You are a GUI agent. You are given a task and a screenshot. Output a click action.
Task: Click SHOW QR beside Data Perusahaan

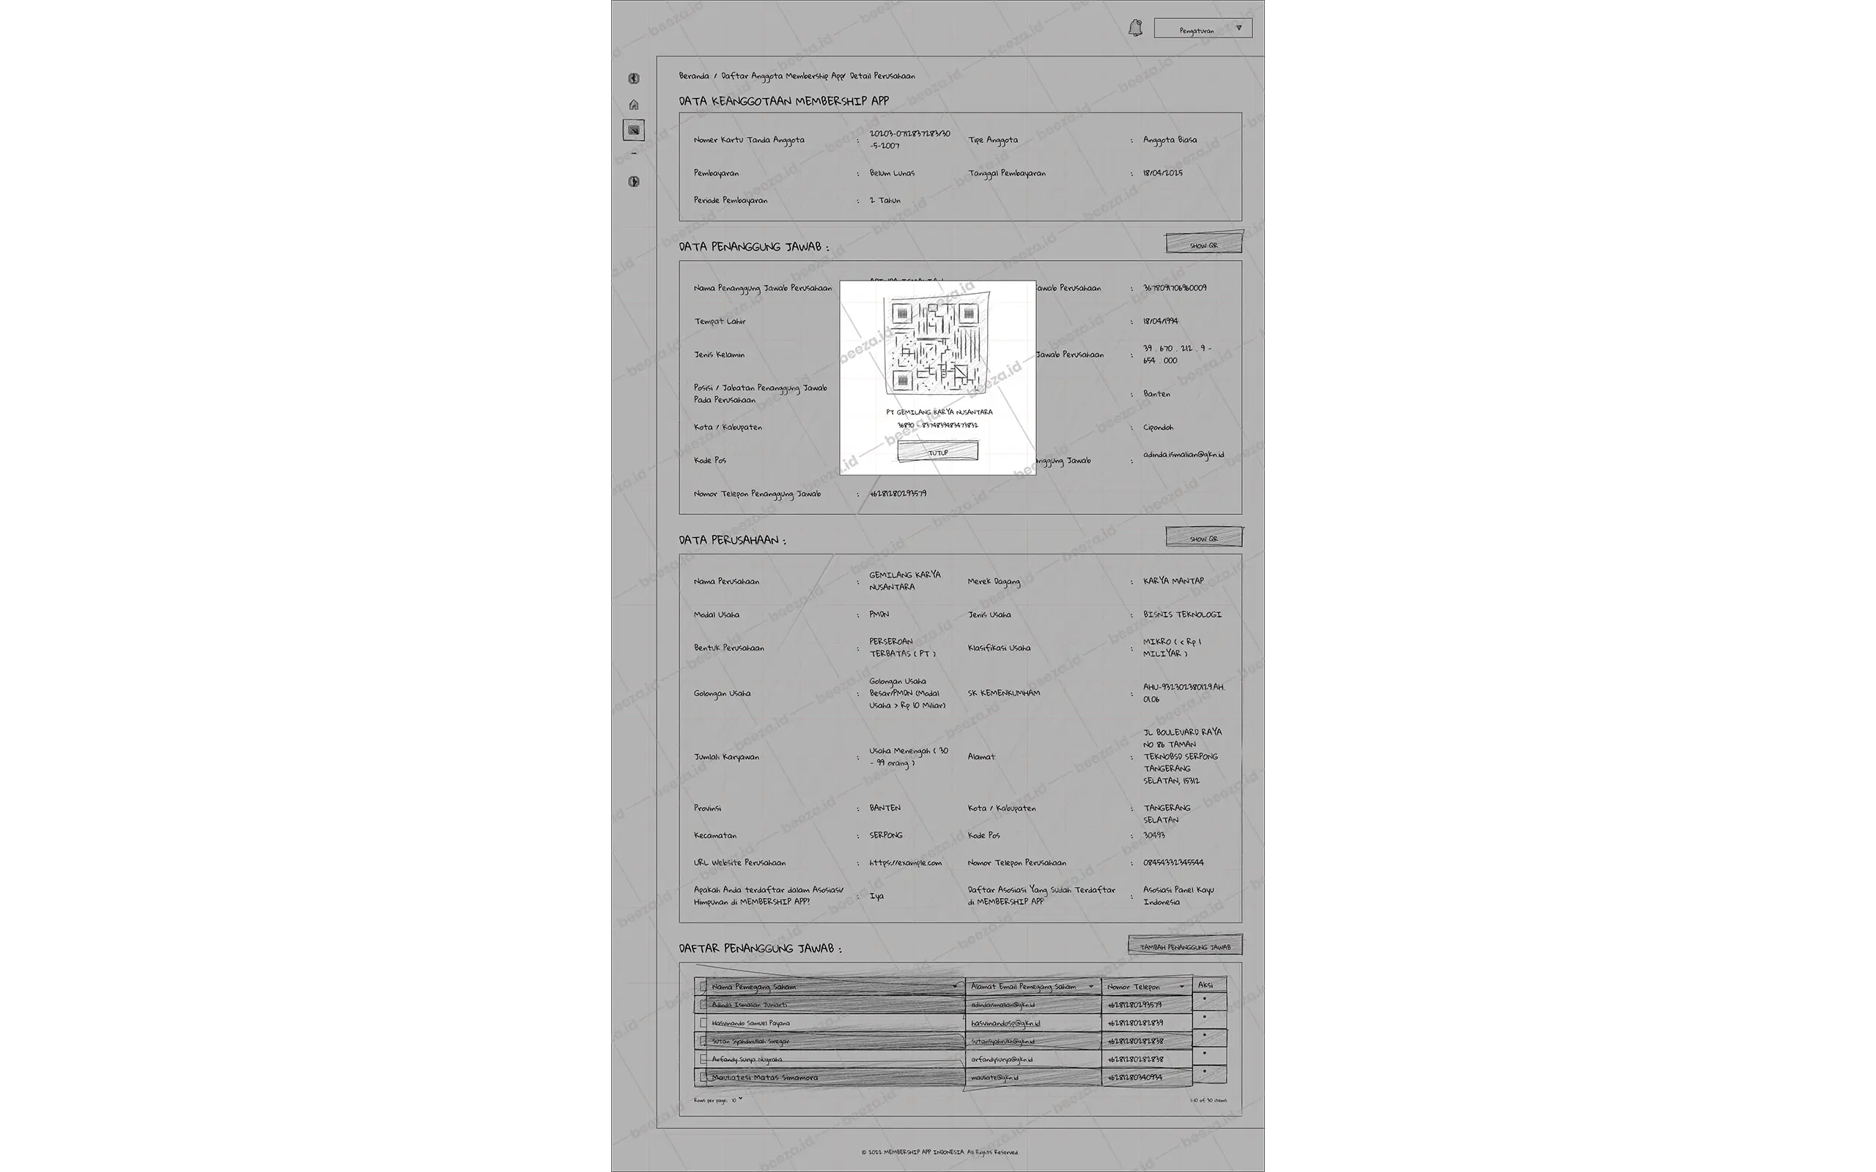pyautogui.click(x=1204, y=537)
